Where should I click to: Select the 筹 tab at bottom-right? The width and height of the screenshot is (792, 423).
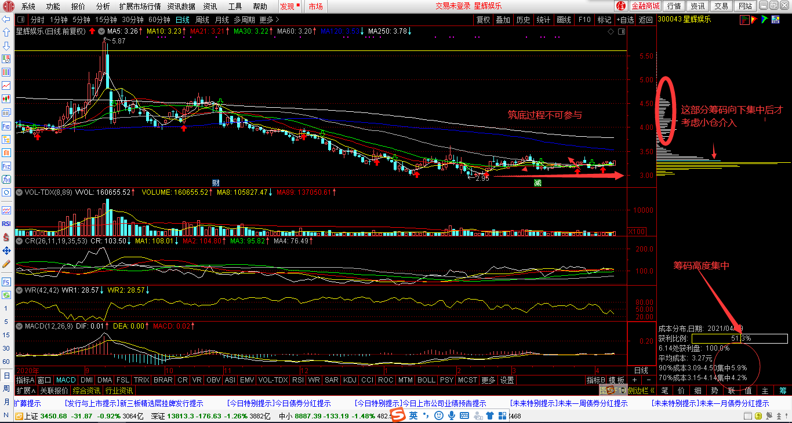[783, 391]
